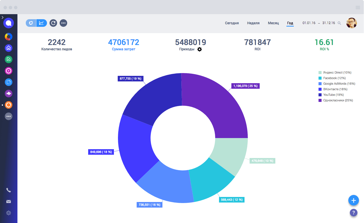Select the Неделя period tab
Viewport: 364px width, 223px height.
[x=253, y=23]
